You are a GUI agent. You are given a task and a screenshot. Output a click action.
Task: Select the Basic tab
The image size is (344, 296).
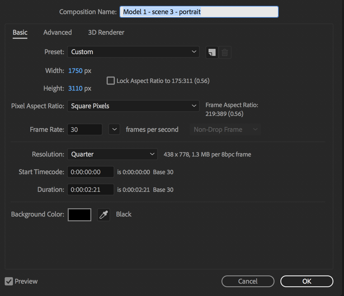pyautogui.click(x=20, y=32)
